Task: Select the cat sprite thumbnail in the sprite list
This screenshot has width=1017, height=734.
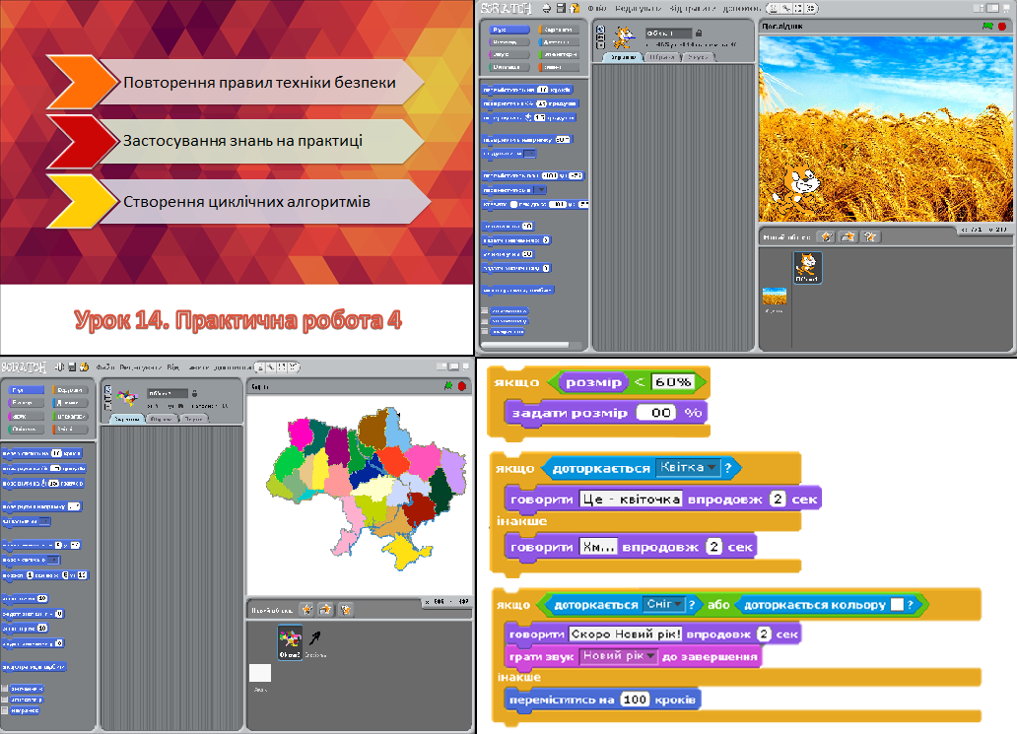Action: tap(807, 266)
